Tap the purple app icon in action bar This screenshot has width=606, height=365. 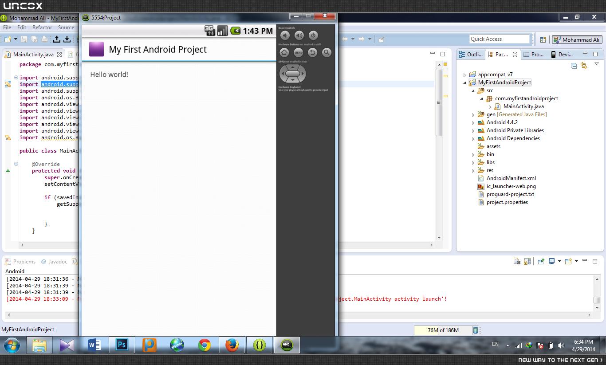tap(96, 49)
